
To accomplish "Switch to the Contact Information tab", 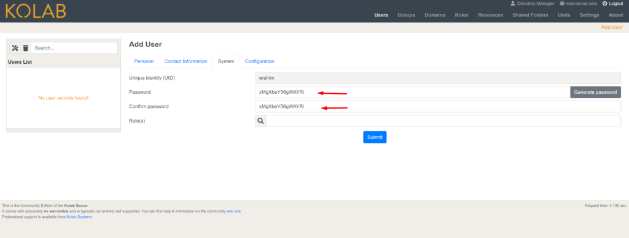I will coord(186,61).
